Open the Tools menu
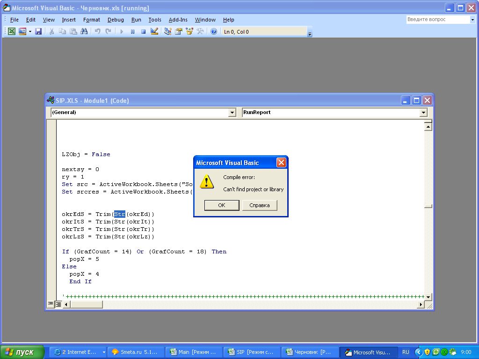Viewport: 479px width, 359px height. (x=155, y=20)
